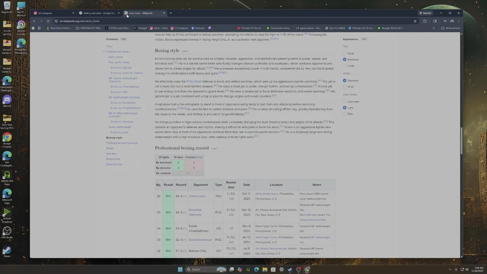Open PERSONALITY TRAI... bookmarks folder
Screen dimensions: 487x274
[89, 28]
